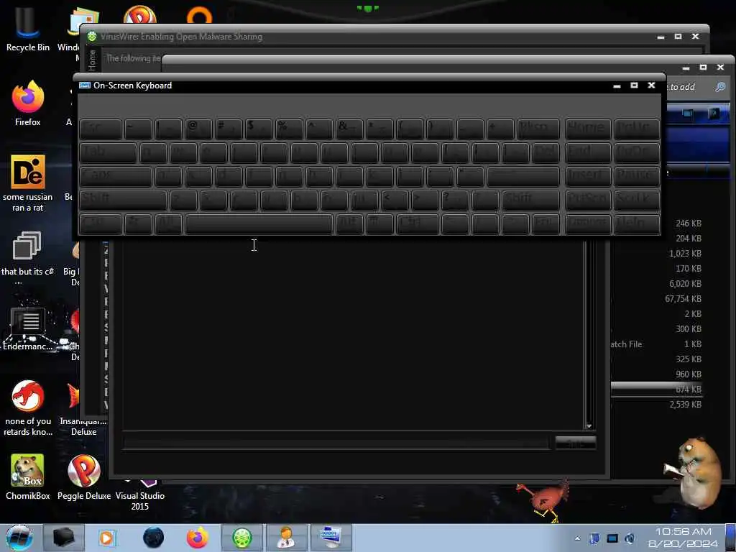
Task: Select the 67,754 KB file row
Action: pos(657,298)
